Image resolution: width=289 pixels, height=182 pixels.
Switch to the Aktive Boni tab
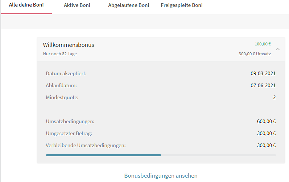[x=77, y=5]
